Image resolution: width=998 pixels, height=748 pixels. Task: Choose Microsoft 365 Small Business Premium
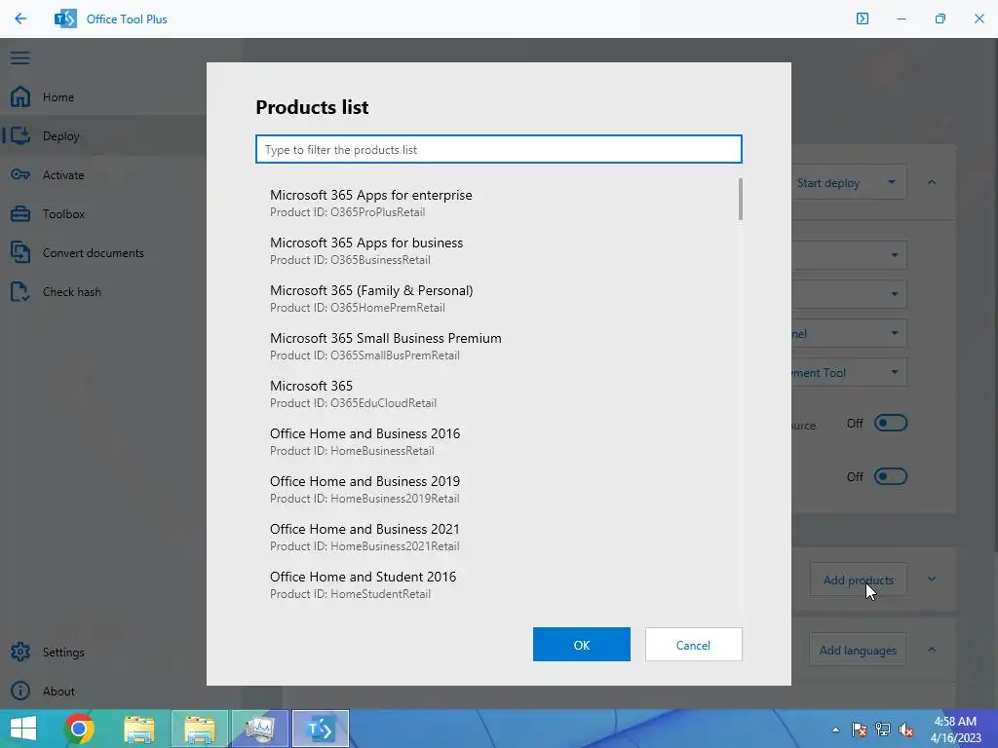[x=498, y=346]
